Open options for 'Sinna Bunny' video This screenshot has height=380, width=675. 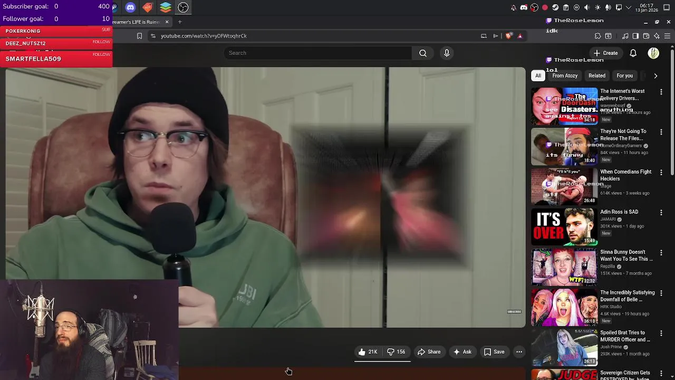pos(661,253)
